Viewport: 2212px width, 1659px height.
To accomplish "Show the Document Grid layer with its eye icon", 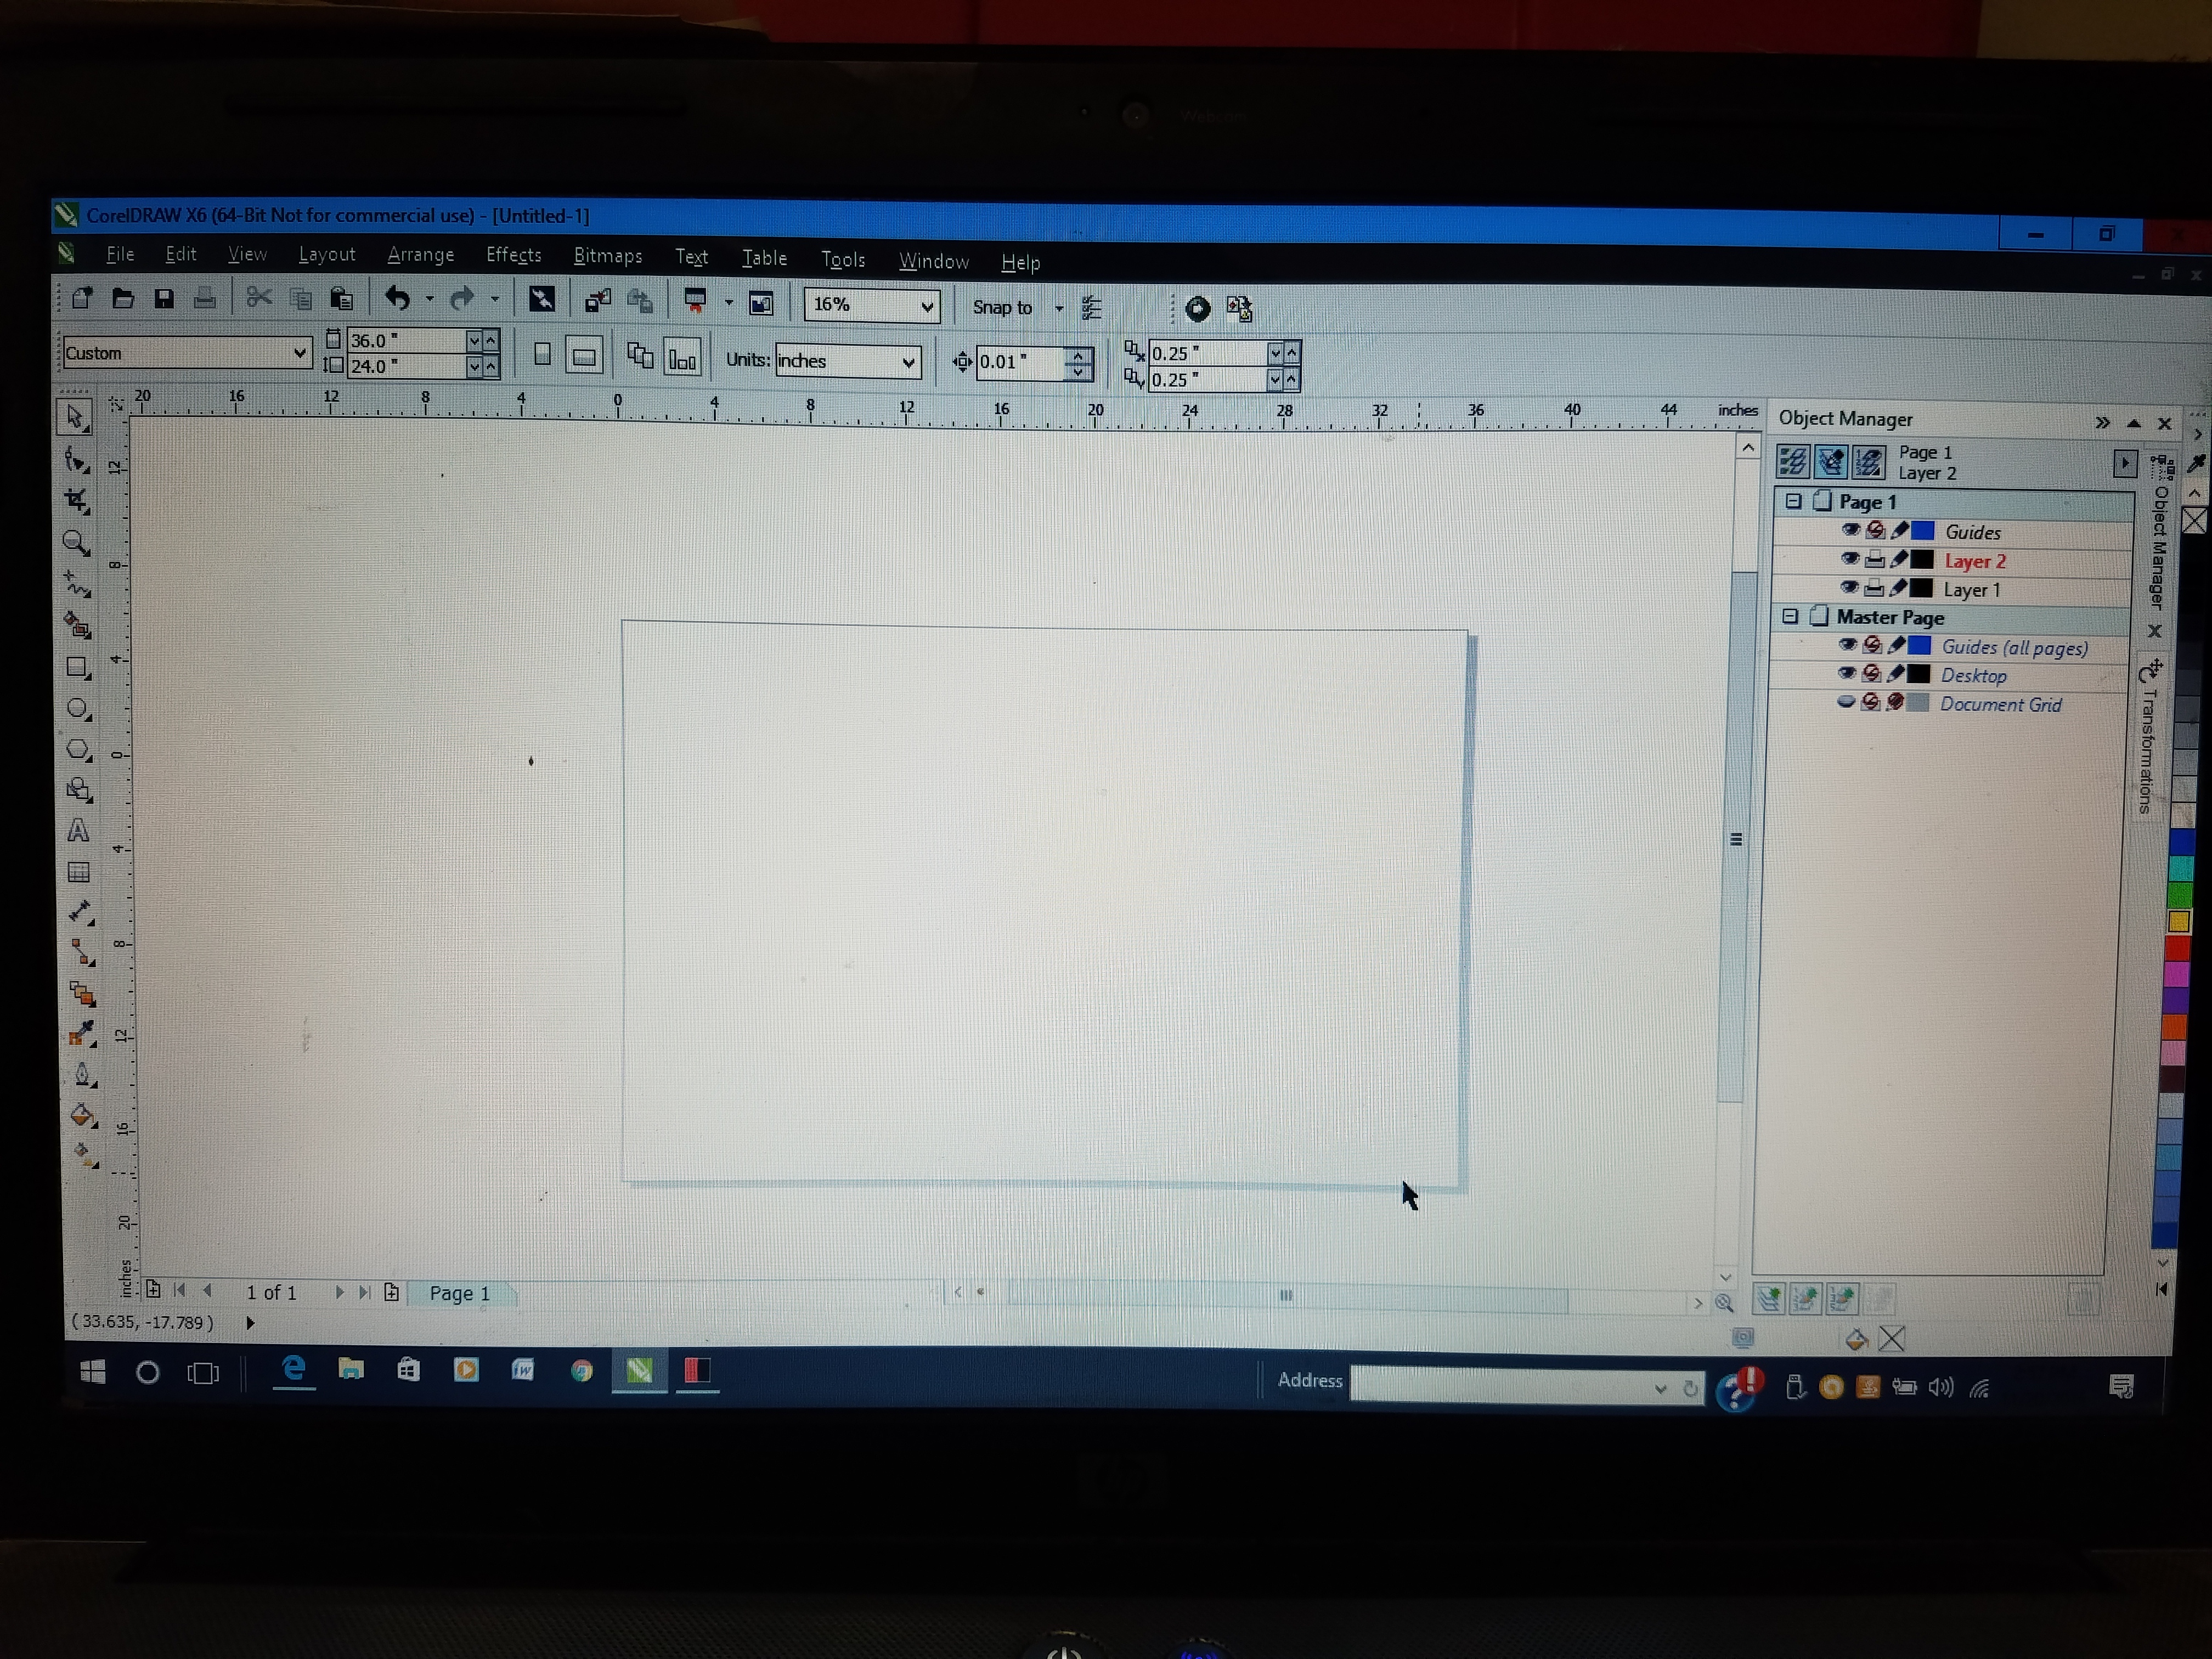I will click(1846, 702).
